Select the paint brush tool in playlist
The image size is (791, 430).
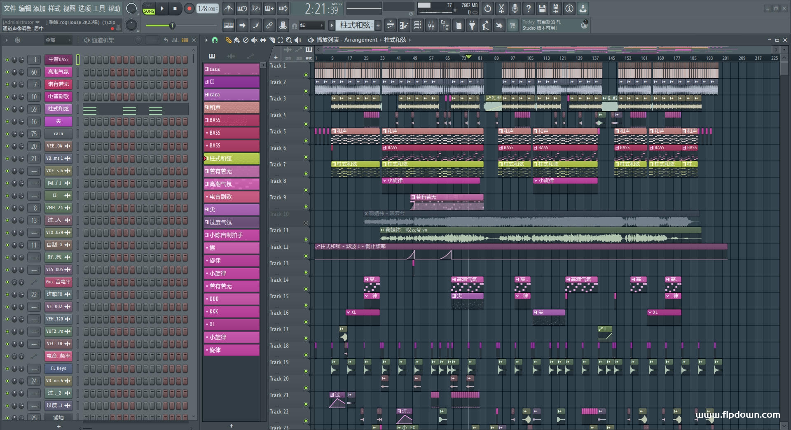[x=237, y=40]
